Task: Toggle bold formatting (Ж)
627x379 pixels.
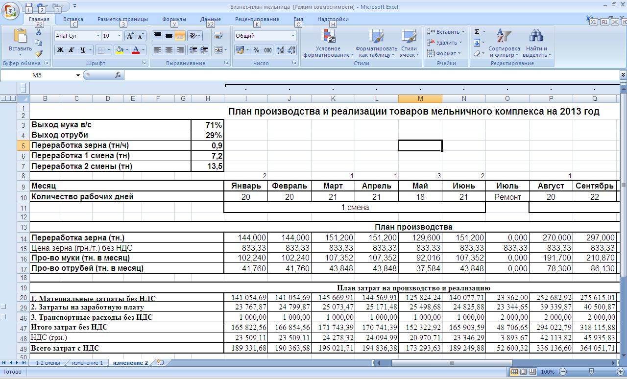Action: pyautogui.click(x=60, y=50)
